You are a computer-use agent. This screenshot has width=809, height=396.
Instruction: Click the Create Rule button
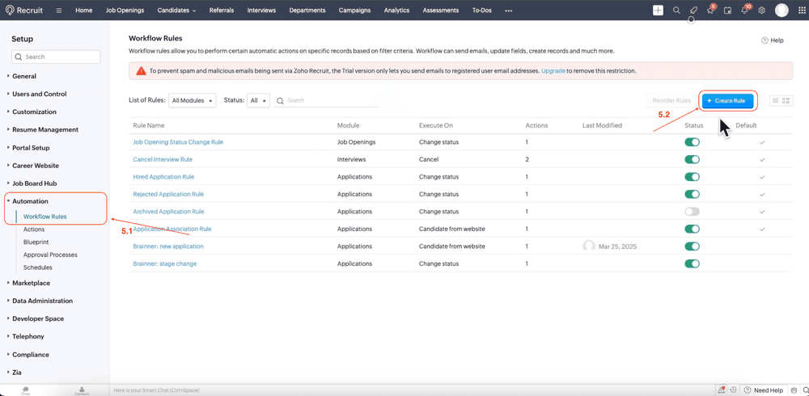point(728,101)
